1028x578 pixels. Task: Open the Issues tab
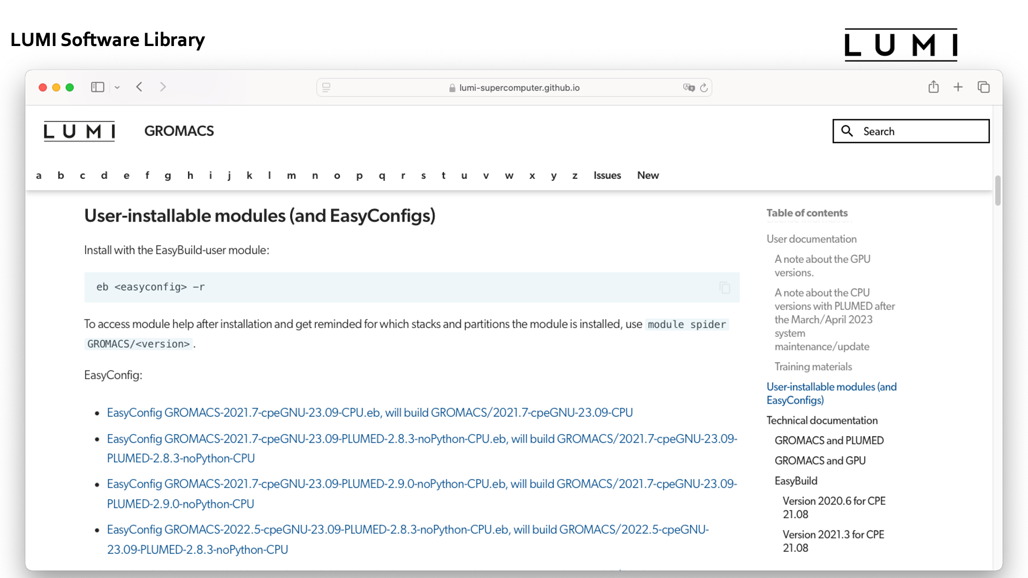tap(607, 176)
